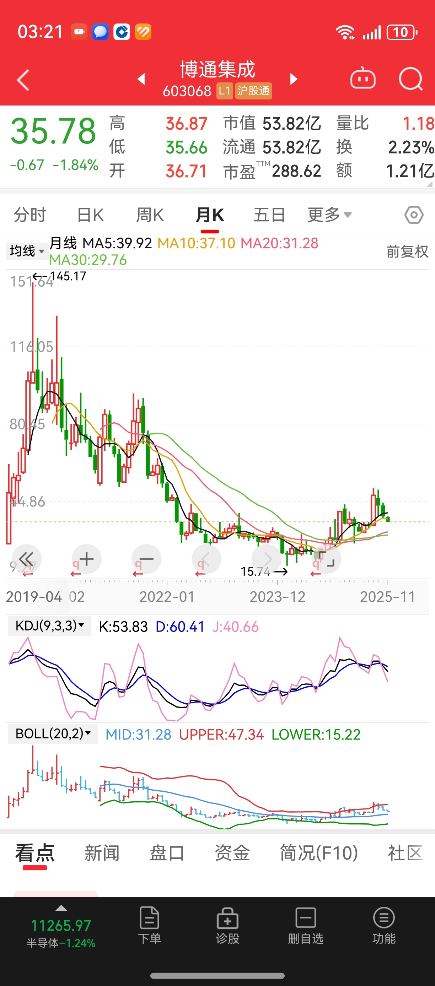Switch to 日K tab
The width and height of the screenshot is (435, 986).
coord(90,215)
